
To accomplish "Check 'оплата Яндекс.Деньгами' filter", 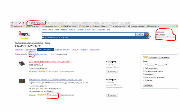I will pyautogui.click(x=143, y=77).
